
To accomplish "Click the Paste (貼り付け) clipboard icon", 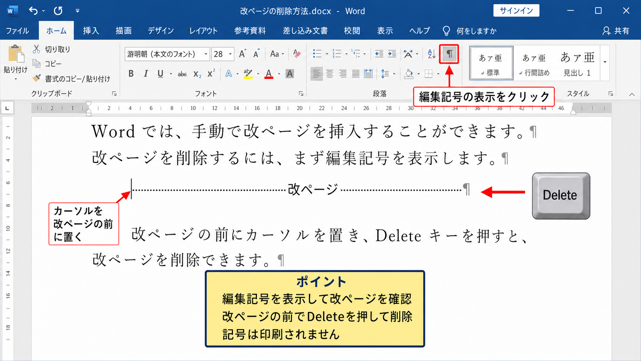I will 16,54.
